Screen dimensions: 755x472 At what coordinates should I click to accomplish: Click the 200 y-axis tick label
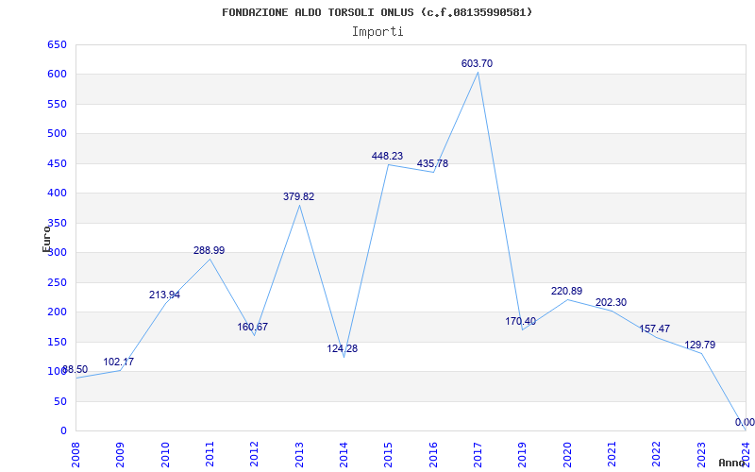(x=57, y=312)
